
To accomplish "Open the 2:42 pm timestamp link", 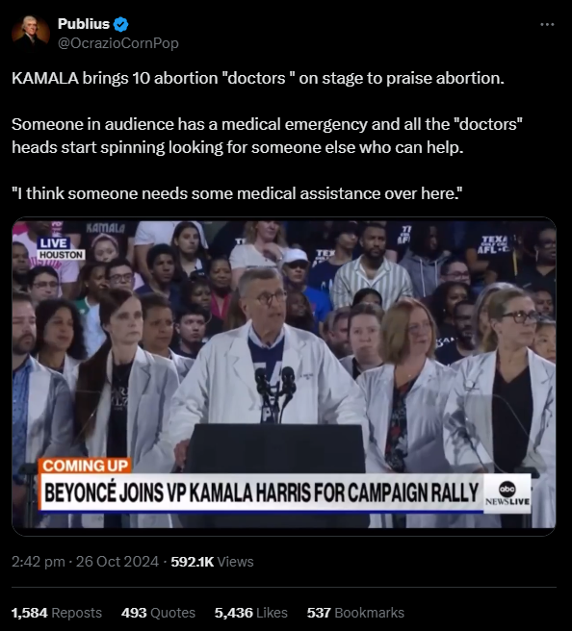I will (39, 562).
